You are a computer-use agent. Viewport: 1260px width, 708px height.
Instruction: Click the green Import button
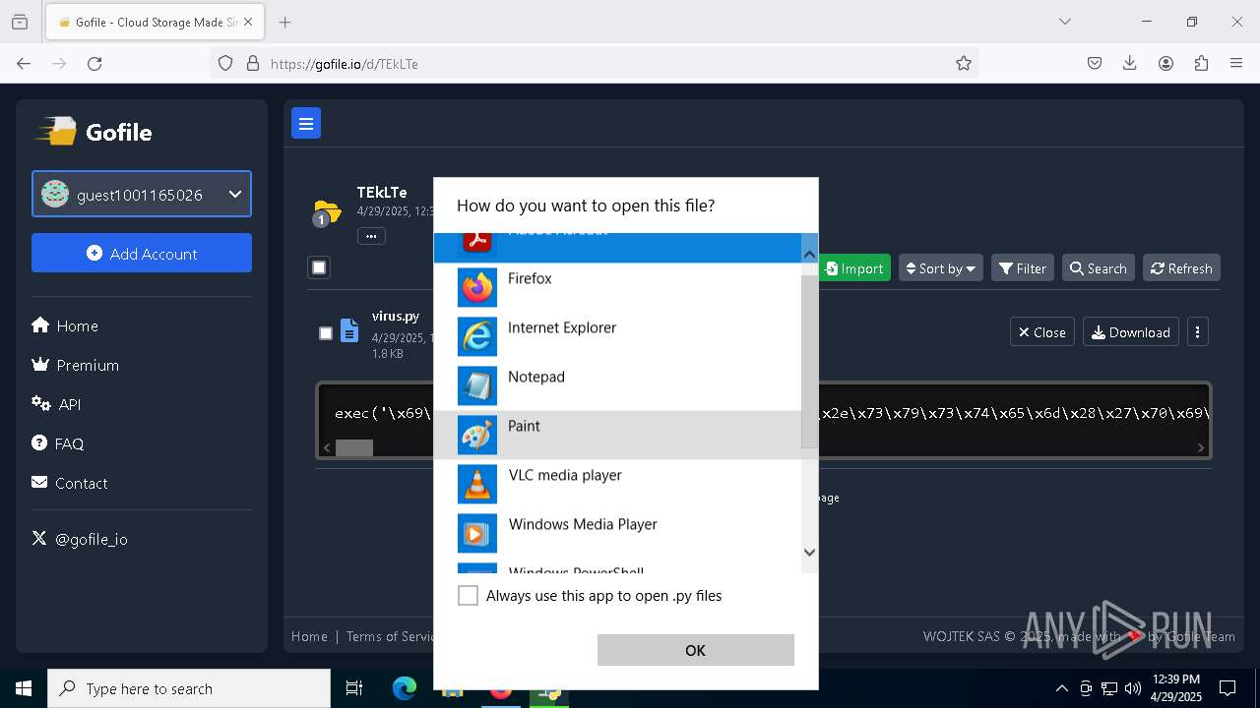click(854, 268)
